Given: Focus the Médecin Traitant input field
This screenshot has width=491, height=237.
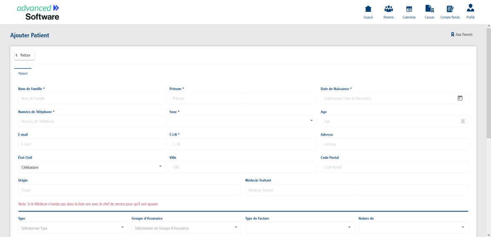Looking at the screenshot, I should point(356,190).
